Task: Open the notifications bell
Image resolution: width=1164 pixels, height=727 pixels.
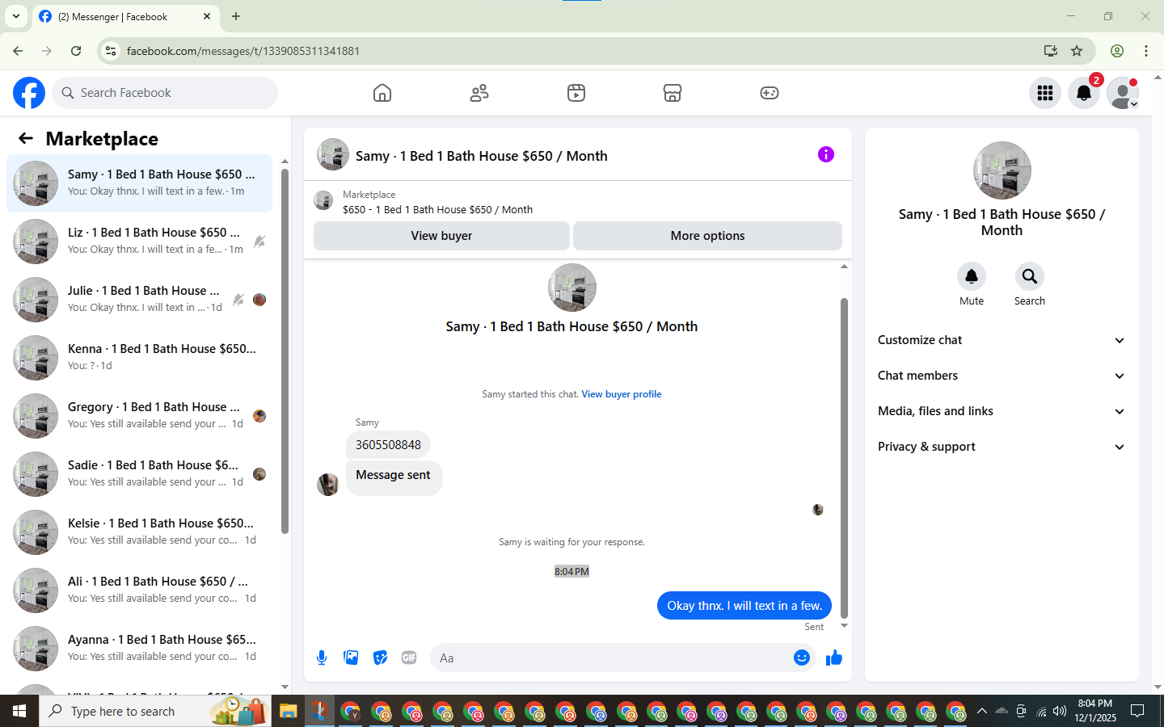Action: (x=1084, y=93)
